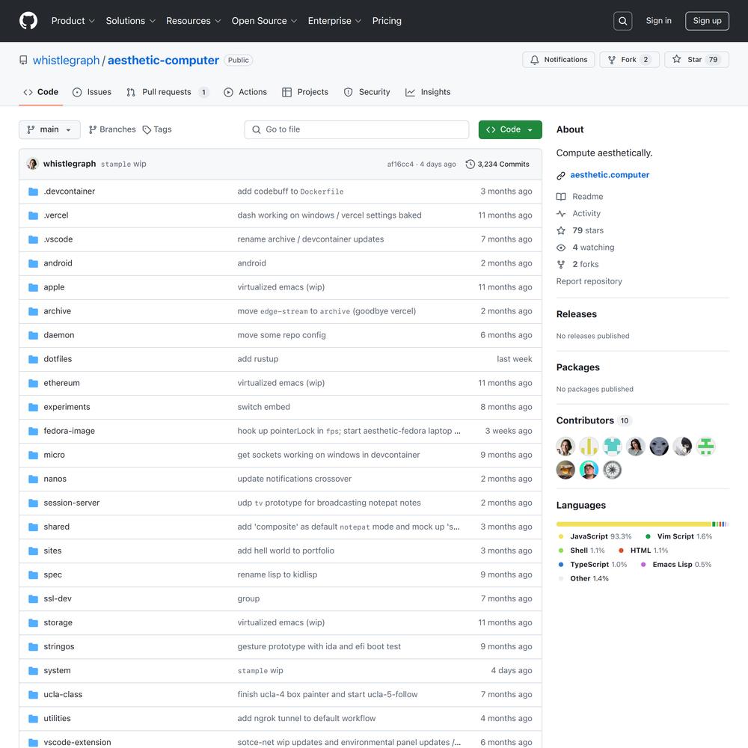The height and width of the screenshot is (748, 748).
Task: Click the link icon beside aesthetic.computer
Action: [x=561, y=176]
